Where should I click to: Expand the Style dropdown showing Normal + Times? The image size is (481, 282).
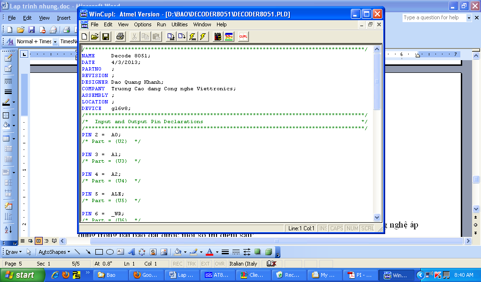[x=55, y=42]
